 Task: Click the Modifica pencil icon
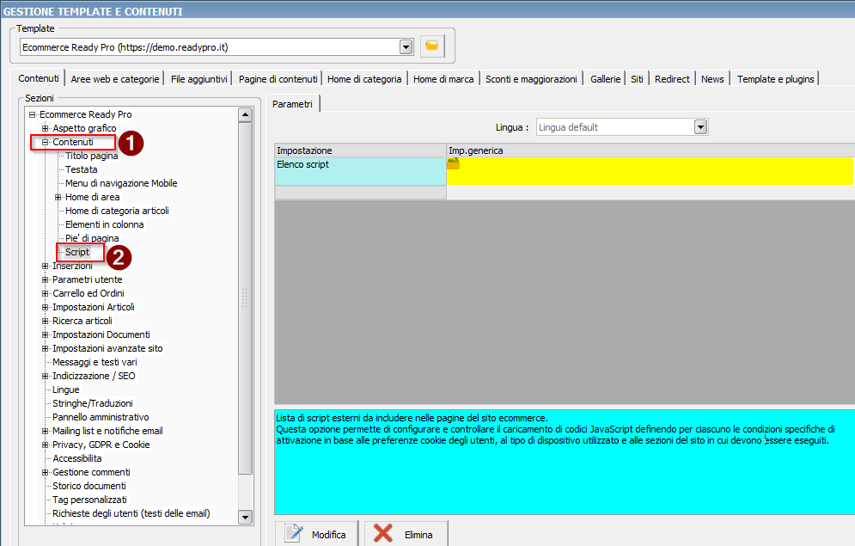pyautogui.click(x=295, y=534)
